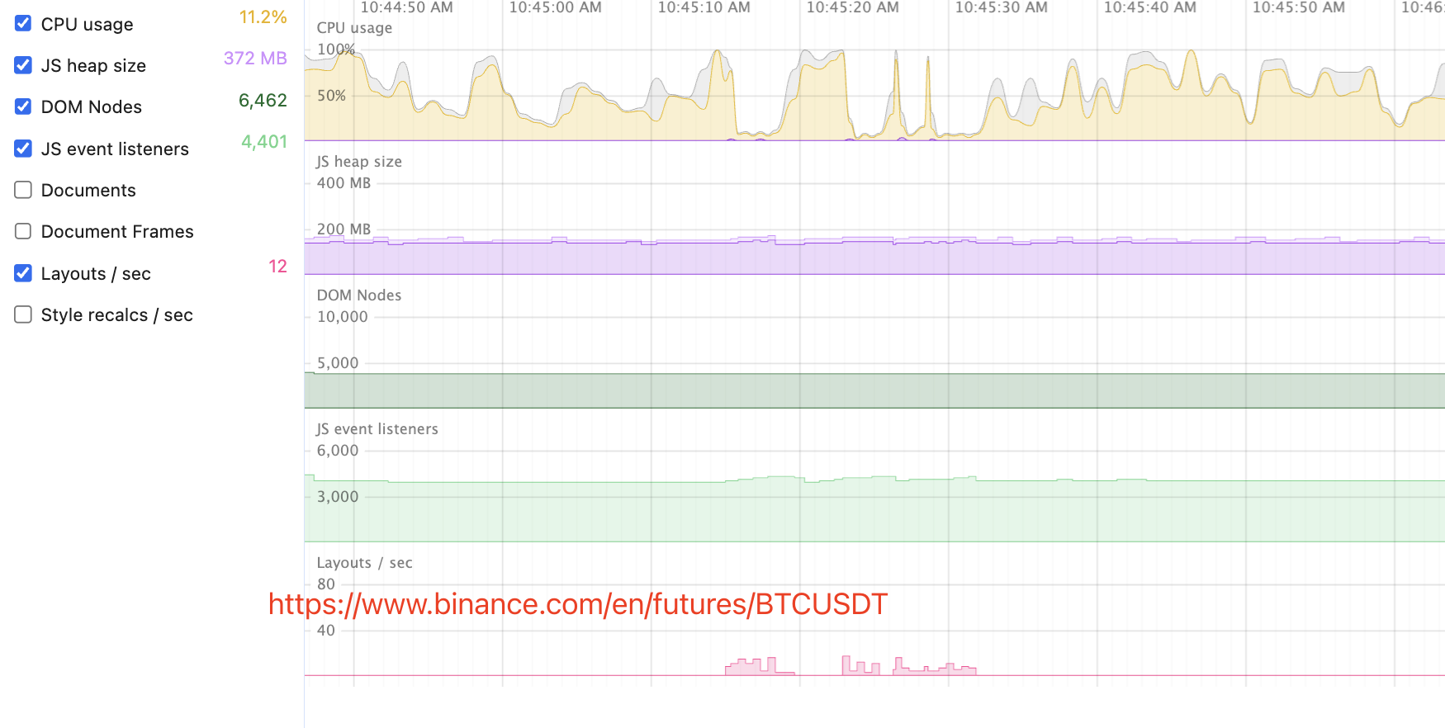Viewport: 1445px width, 728px height.
Task: Click the CPU usage chart title
Action: click(354, 28)
